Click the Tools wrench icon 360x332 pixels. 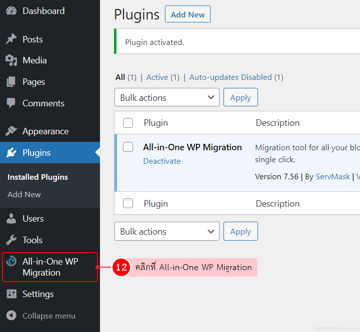(11, 240)
